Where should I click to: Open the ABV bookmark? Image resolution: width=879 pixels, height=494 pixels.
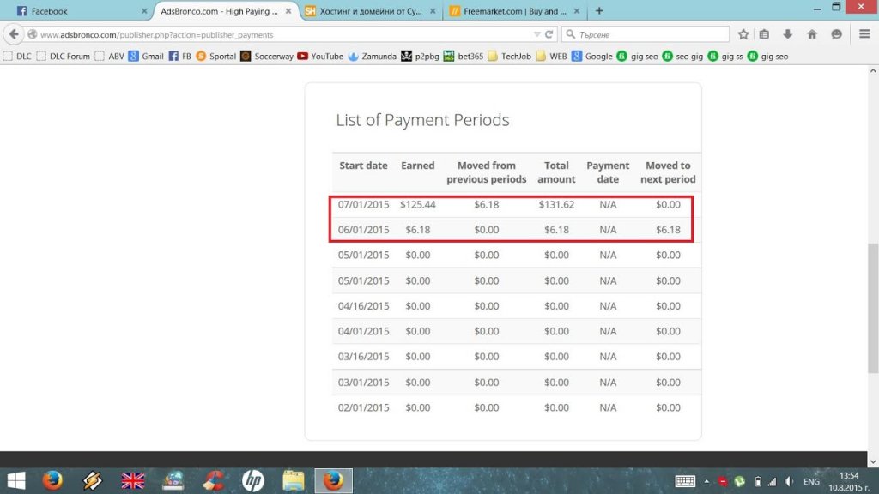(x=110, y=56)
